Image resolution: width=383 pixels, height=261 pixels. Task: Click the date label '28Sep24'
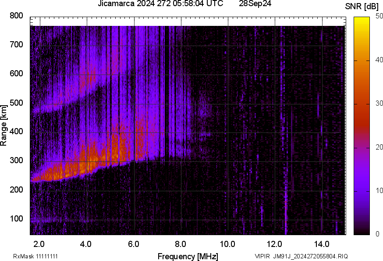tap(255, 4)
